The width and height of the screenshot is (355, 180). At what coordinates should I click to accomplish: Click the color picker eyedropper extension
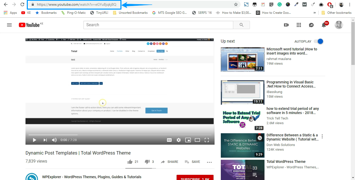click(296, 4)
